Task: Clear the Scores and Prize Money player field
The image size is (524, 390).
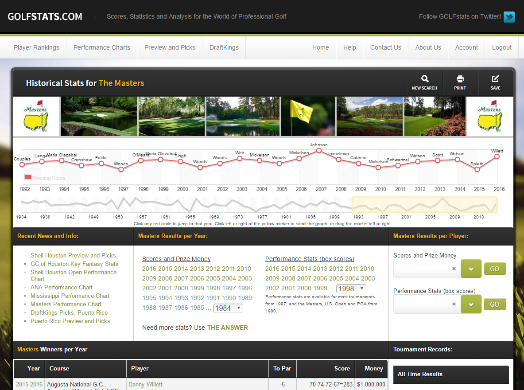Action: click(x=454, y=269)
